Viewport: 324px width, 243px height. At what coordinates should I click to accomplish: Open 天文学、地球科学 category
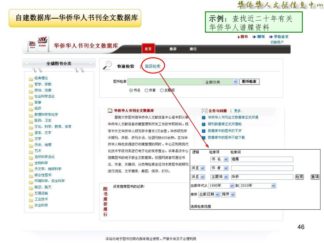coord(48,169)
